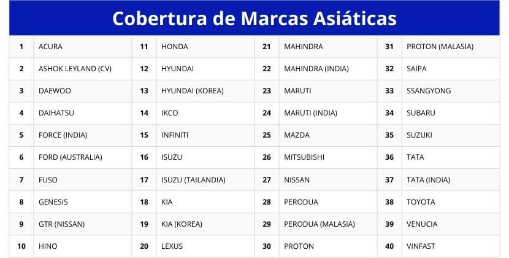Select ISUZU (TAILANDIA) entry
The image size is (509, 258).
coord(193,180)
